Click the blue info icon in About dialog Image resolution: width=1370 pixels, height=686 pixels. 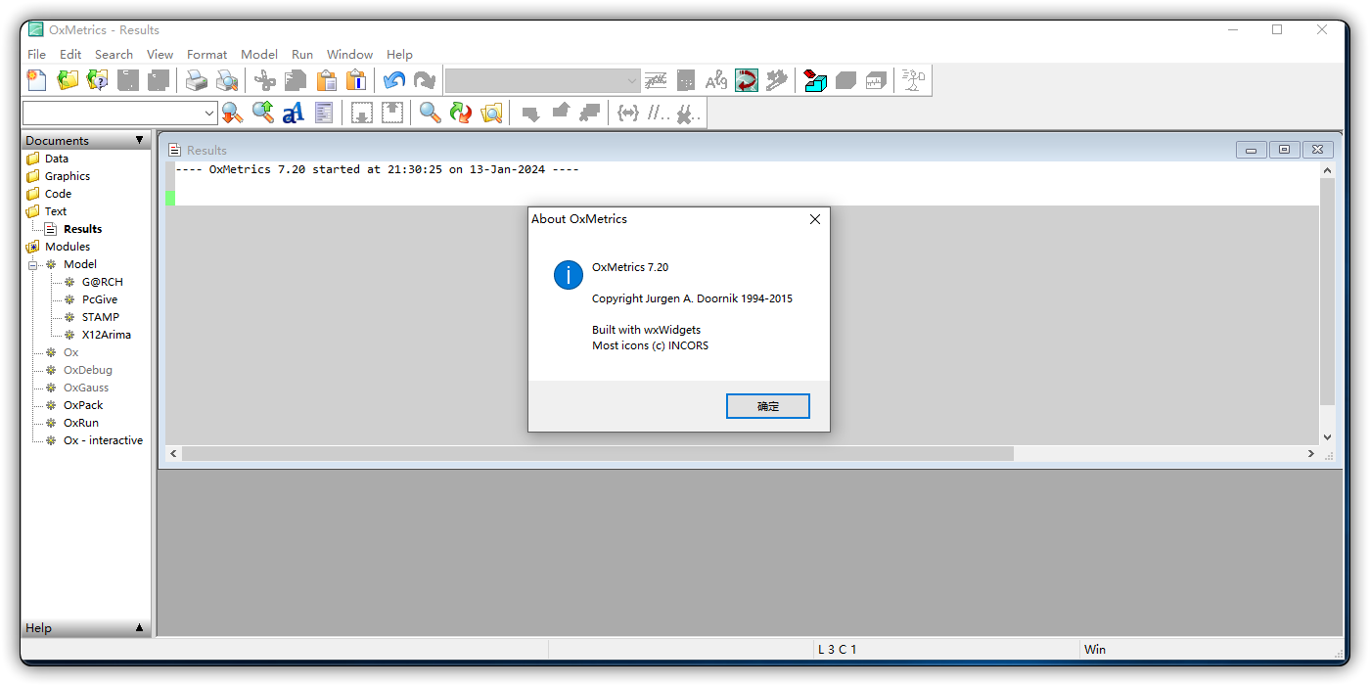click(569, 275)
